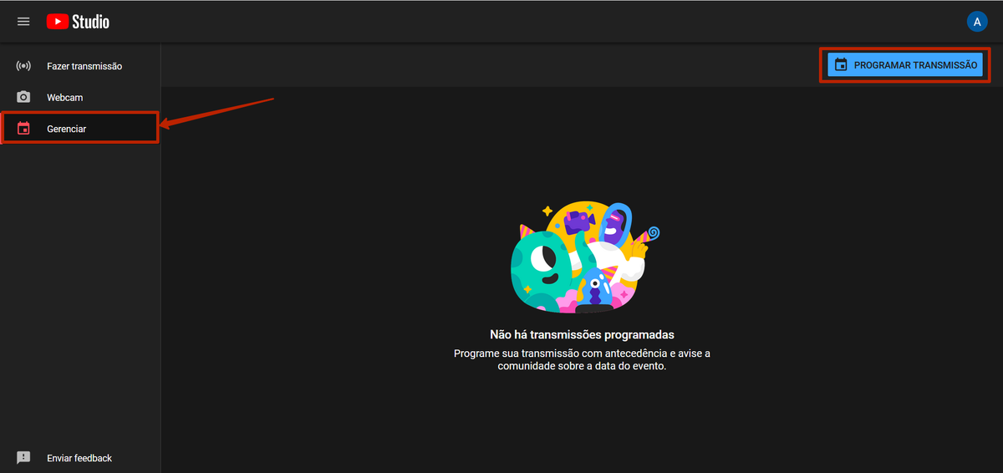The image size is (1003, 473).
Task: Click the Não há transmissões programadas heading
Action: coord(582,334)
